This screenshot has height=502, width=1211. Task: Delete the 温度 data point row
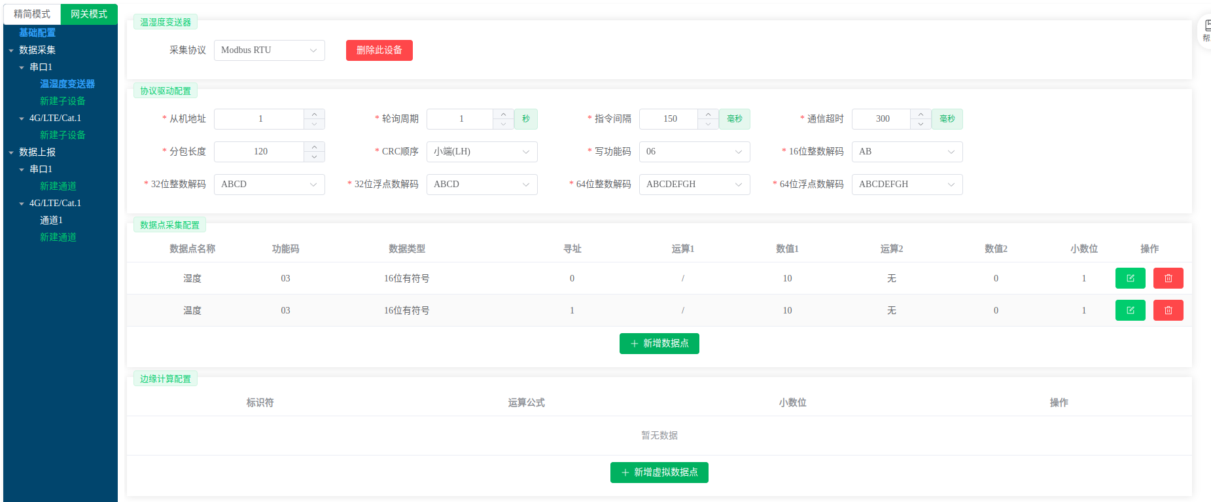tap(1168, 310)
